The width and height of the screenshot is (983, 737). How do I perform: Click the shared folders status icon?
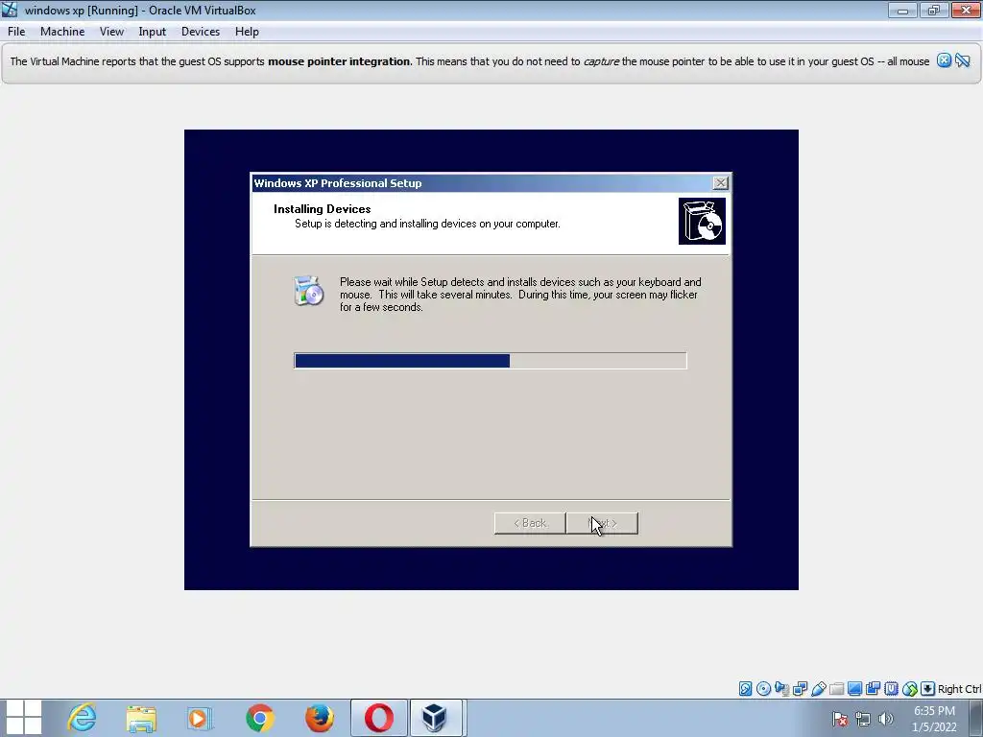pos(836,689)
